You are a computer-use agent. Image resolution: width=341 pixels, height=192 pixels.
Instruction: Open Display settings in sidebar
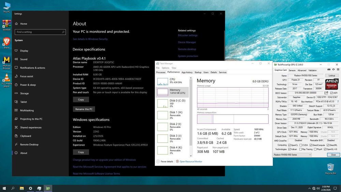24,51
